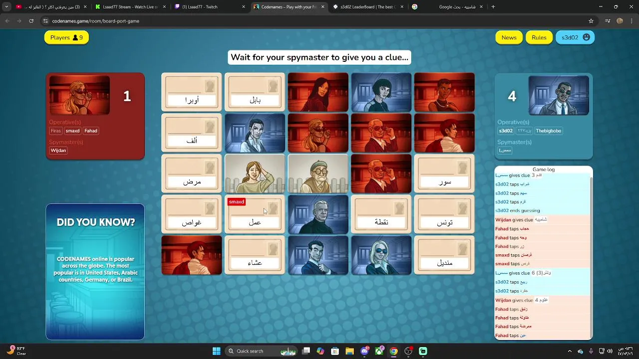
Task: Select red operative smaxd tag in team panel
Action: pos(72,131)
